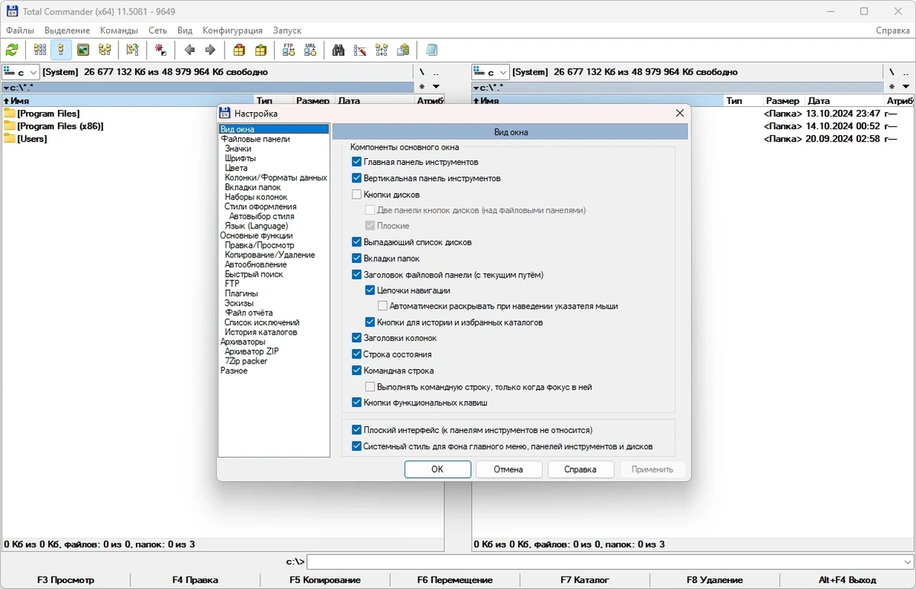The width and height of the screenshot is (916, 589).
Task: Open the 'Конфигурация' menu
Action: coord(233,31)
